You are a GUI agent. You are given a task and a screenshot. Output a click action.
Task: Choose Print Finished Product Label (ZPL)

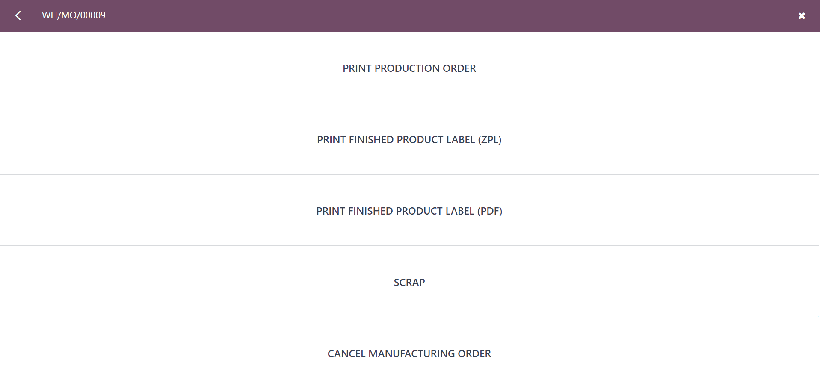409,139
